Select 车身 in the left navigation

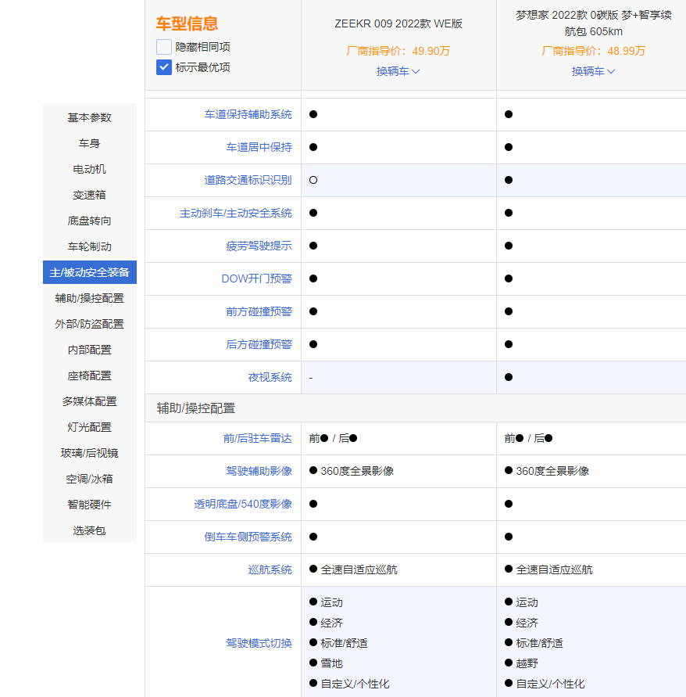pos(90,143)
